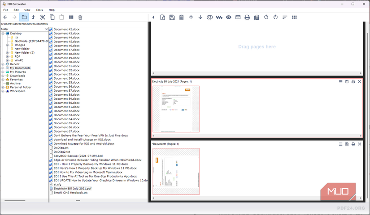Click the file path address field
The height and width of the screenshot is (215, 370).
pos(74,24)
